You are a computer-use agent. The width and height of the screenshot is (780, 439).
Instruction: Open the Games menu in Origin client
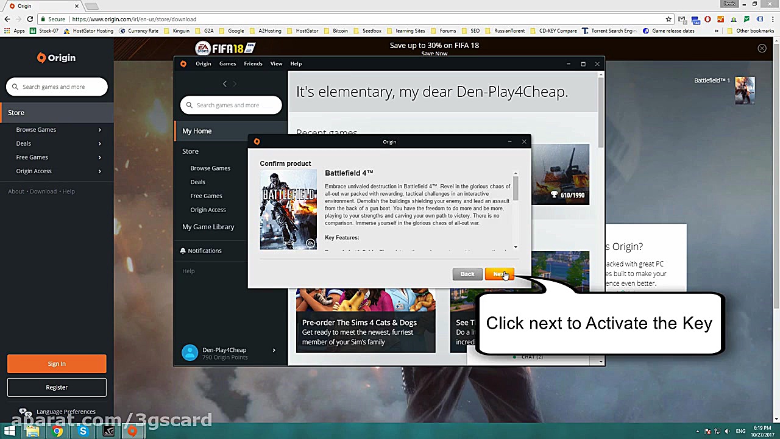click(227, 63)
